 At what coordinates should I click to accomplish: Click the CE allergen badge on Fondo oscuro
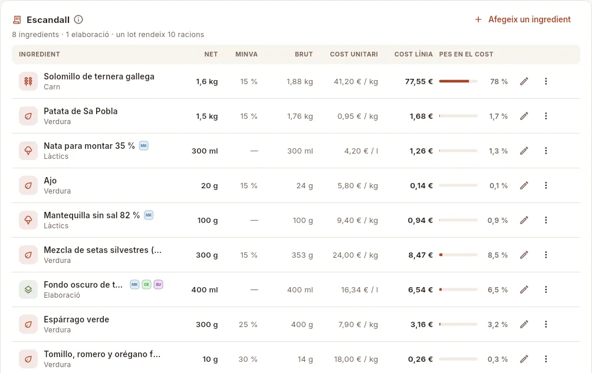146,285
